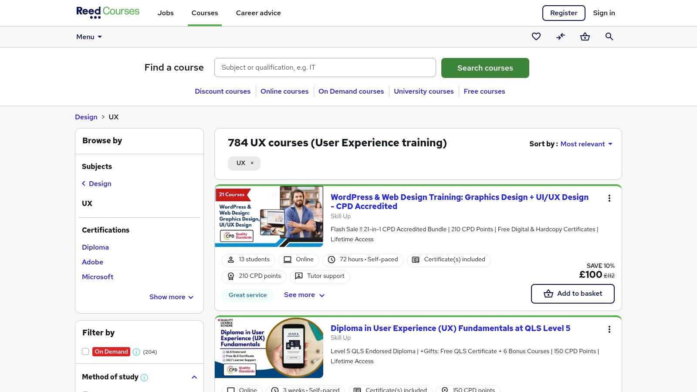697x392 pixels.
Task: Open the Free courses link
Action: point(484,91)
